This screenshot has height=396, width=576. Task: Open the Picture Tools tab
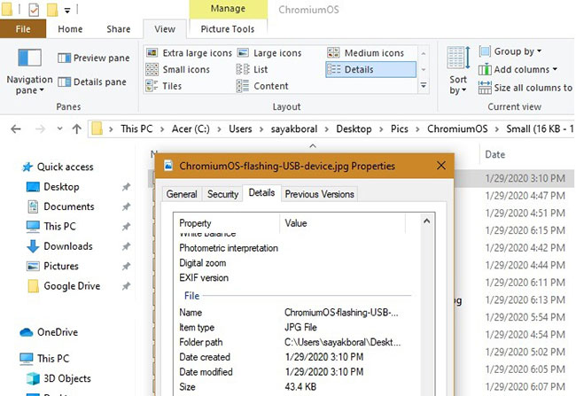(228, 29)
